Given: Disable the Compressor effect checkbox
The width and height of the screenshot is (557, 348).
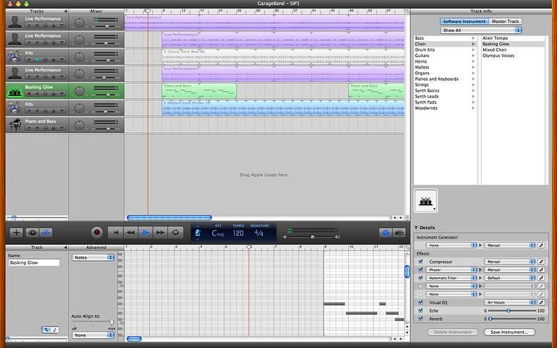Looking at the screenshot, I should (x=420, y=262).
